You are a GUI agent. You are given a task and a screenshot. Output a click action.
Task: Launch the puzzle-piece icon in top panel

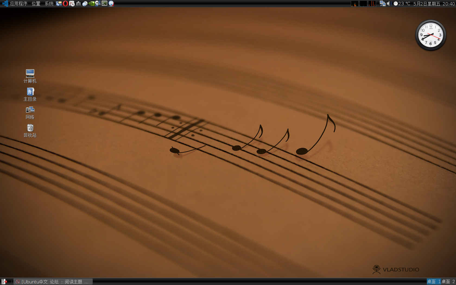59,4
